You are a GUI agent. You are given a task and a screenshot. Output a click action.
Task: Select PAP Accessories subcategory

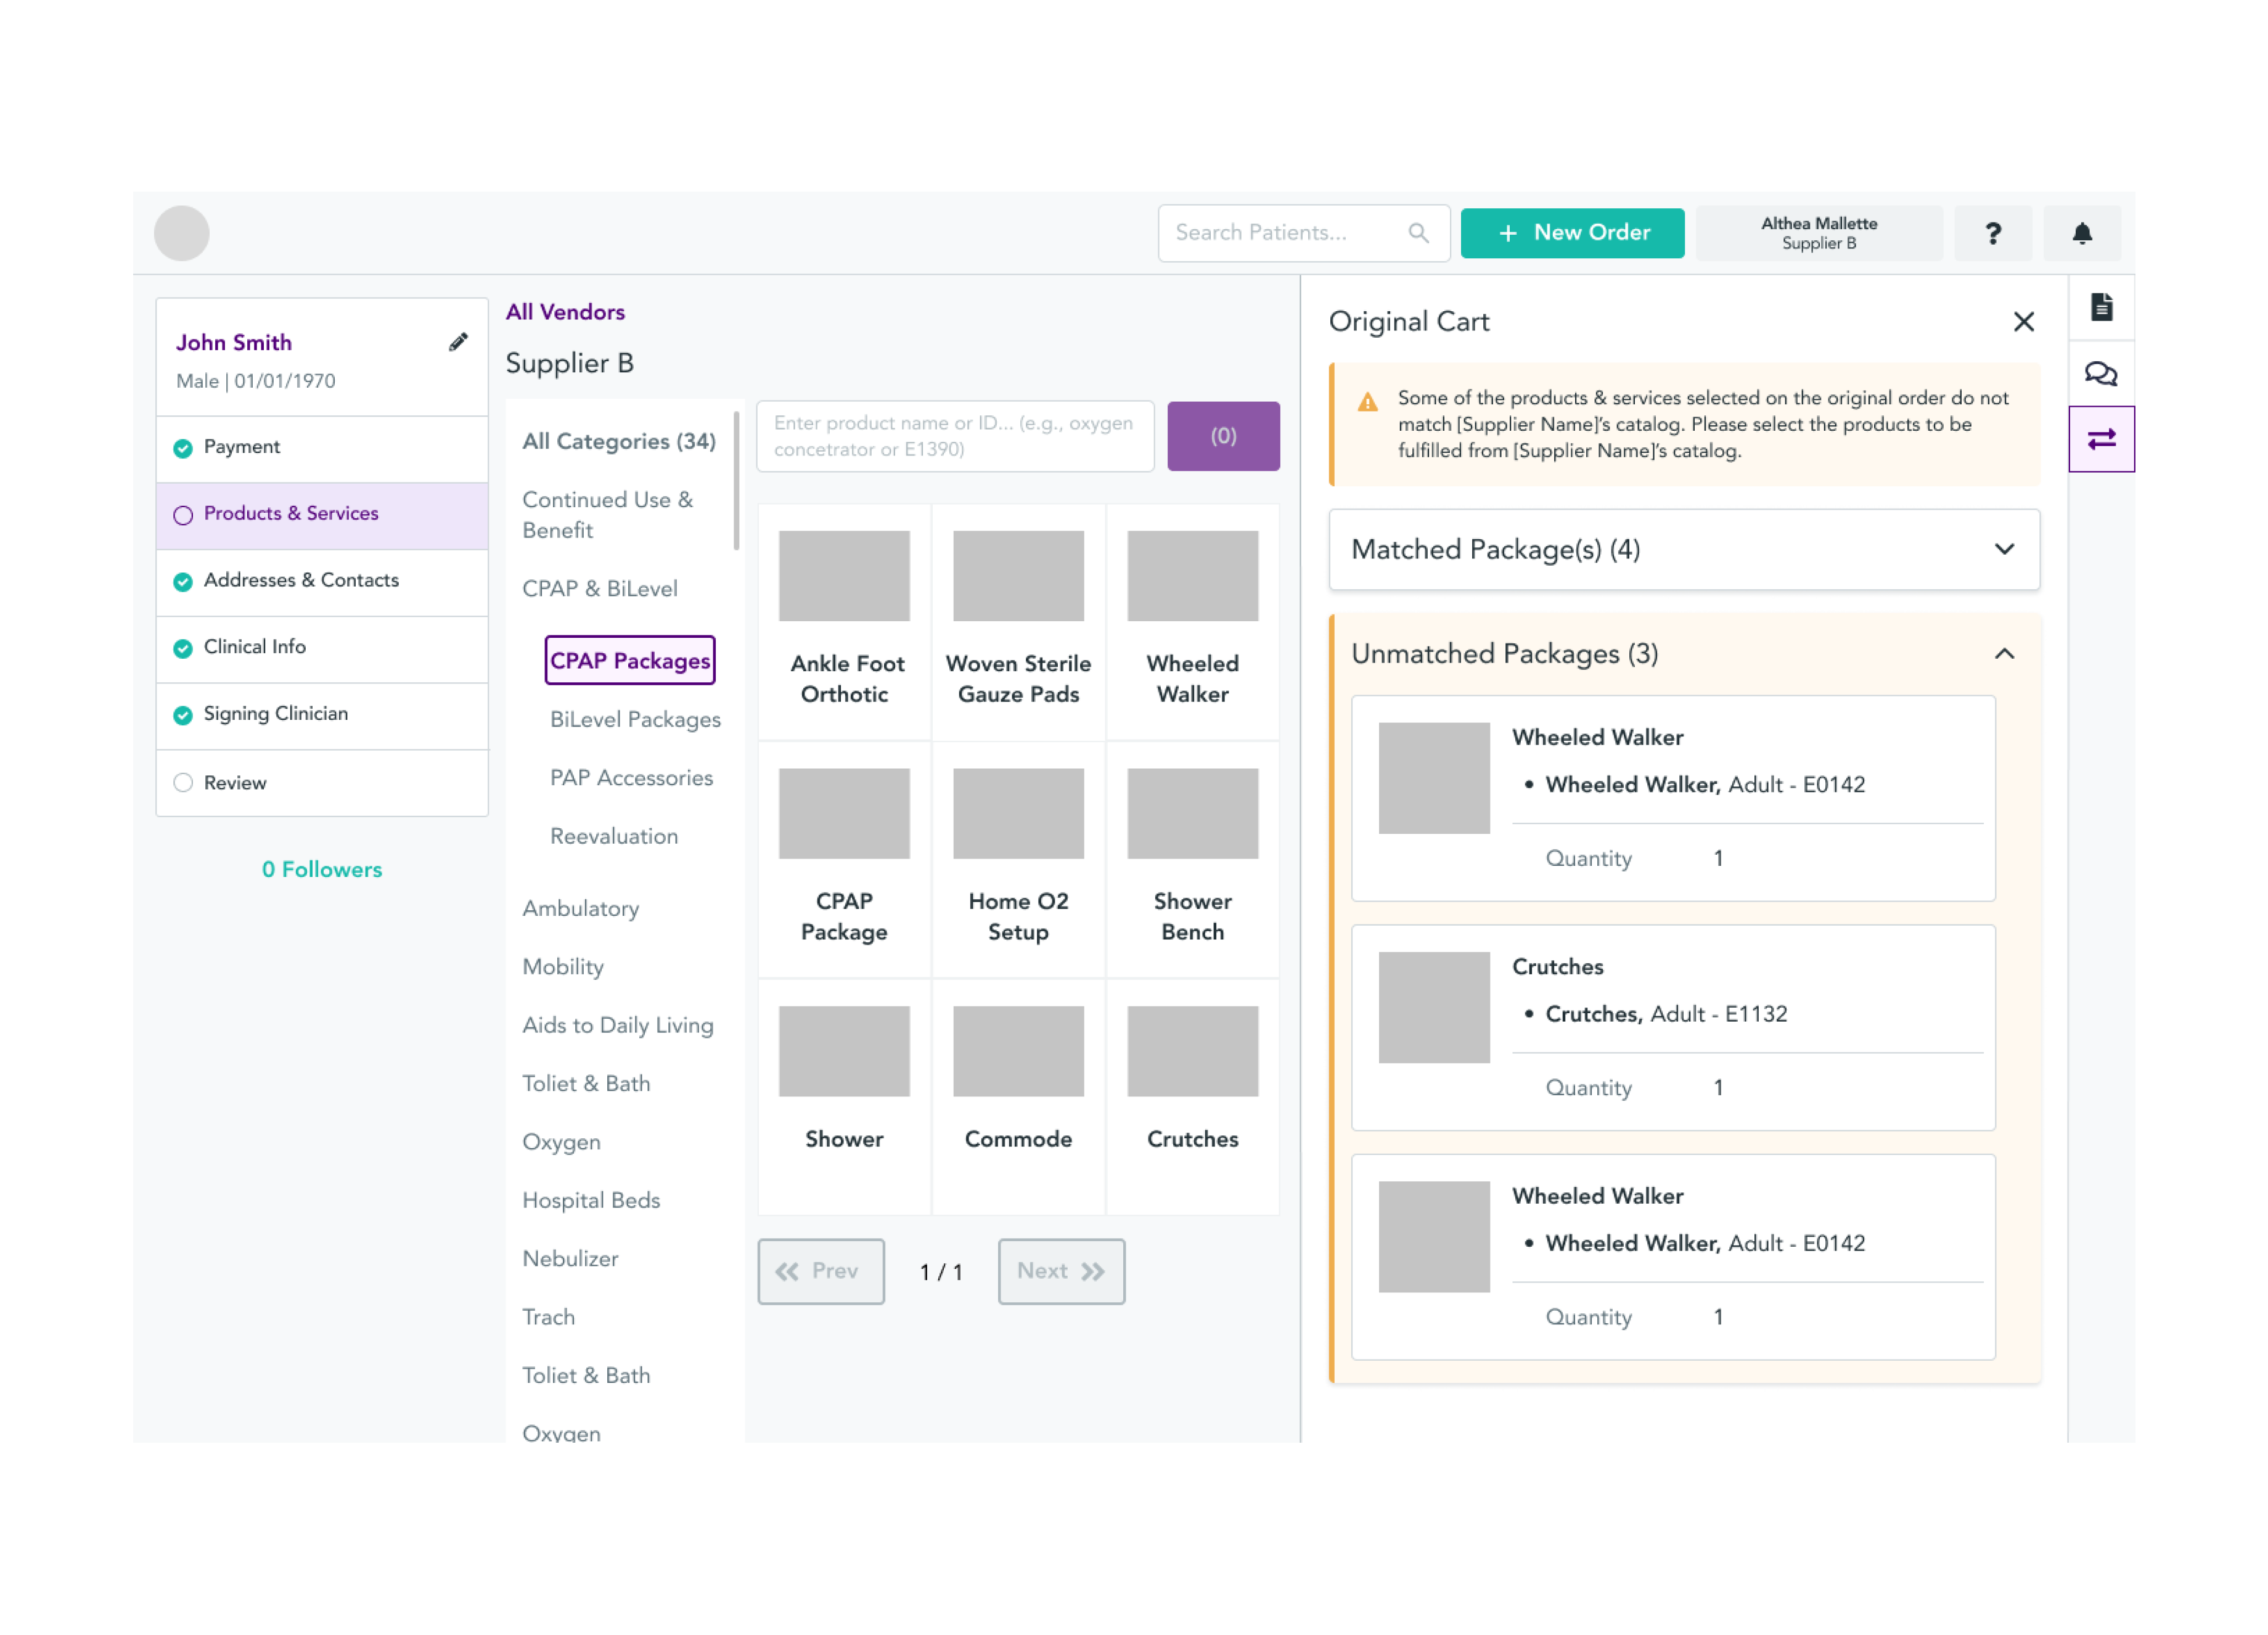tap(631, 778)
